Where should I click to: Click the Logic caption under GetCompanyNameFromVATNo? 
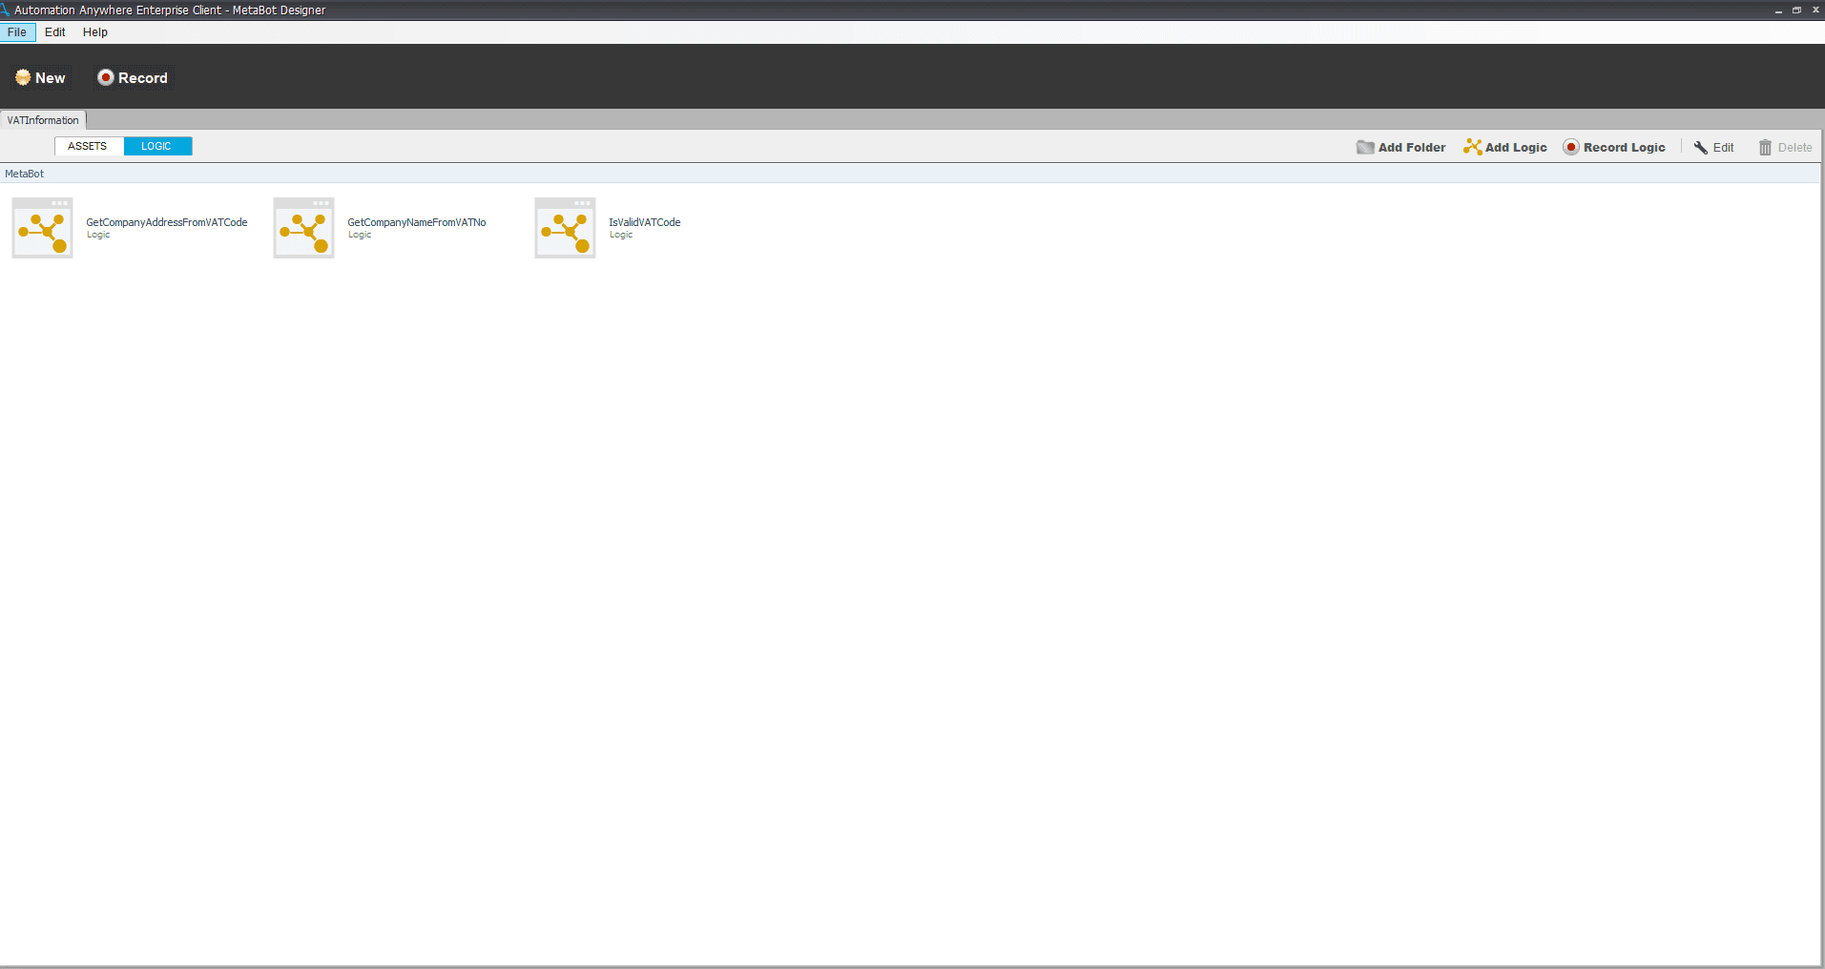[x=360, y=235]
